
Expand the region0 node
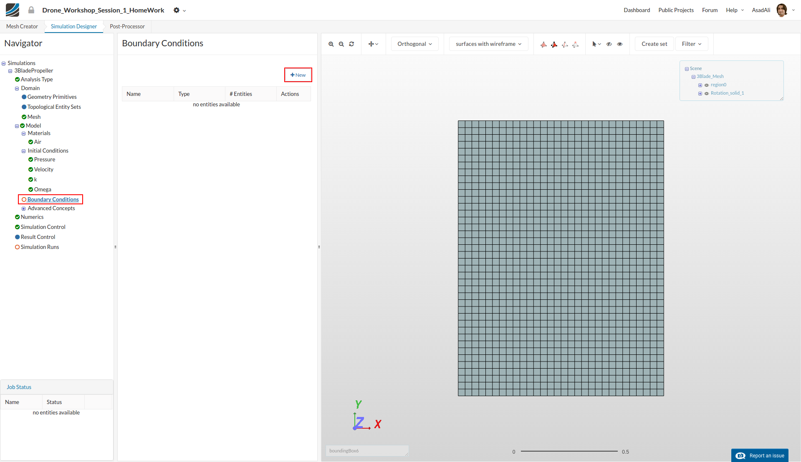pyautogui.click(x=700, y=85)
